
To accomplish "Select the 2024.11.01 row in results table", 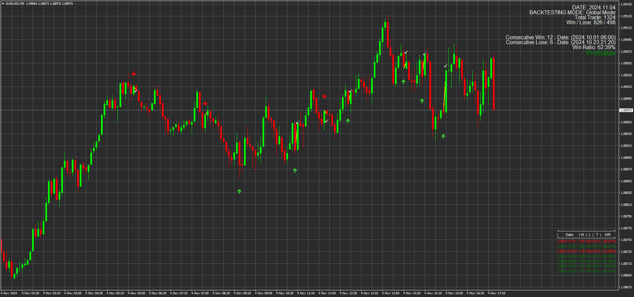I will pos(586,241).
